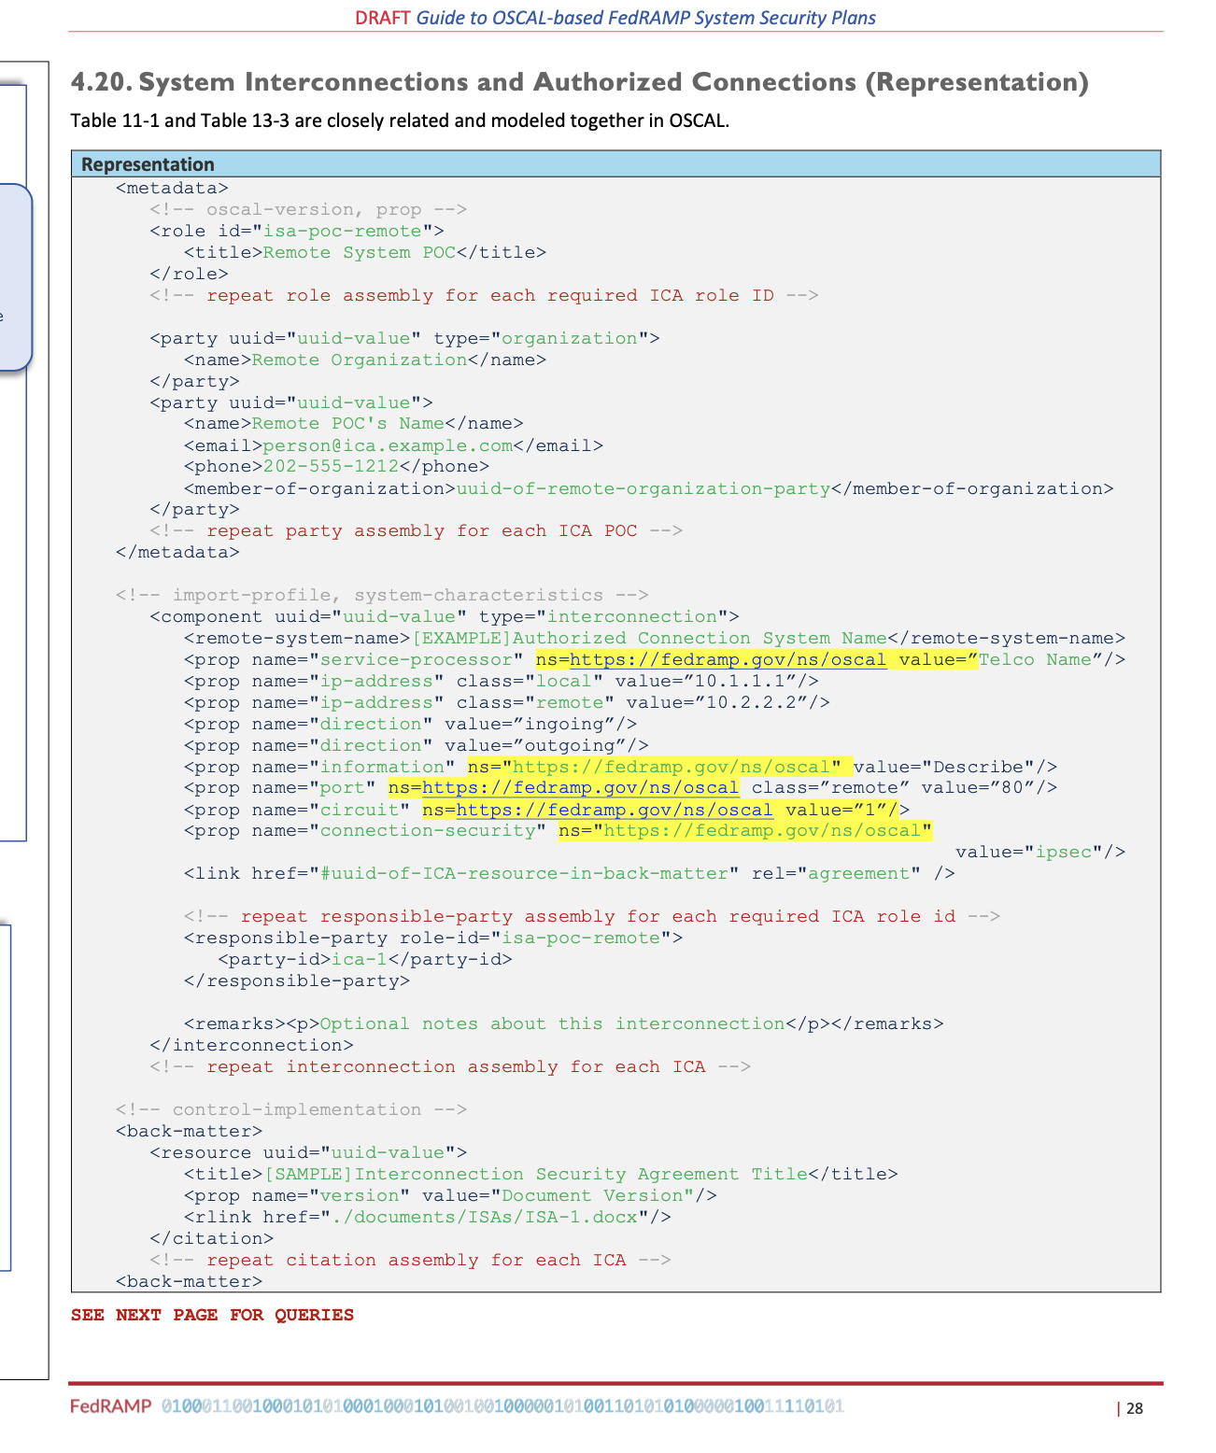Click the email person@ica.example.com
This screenshot has width=1216, height=1453.
(388, 445)
